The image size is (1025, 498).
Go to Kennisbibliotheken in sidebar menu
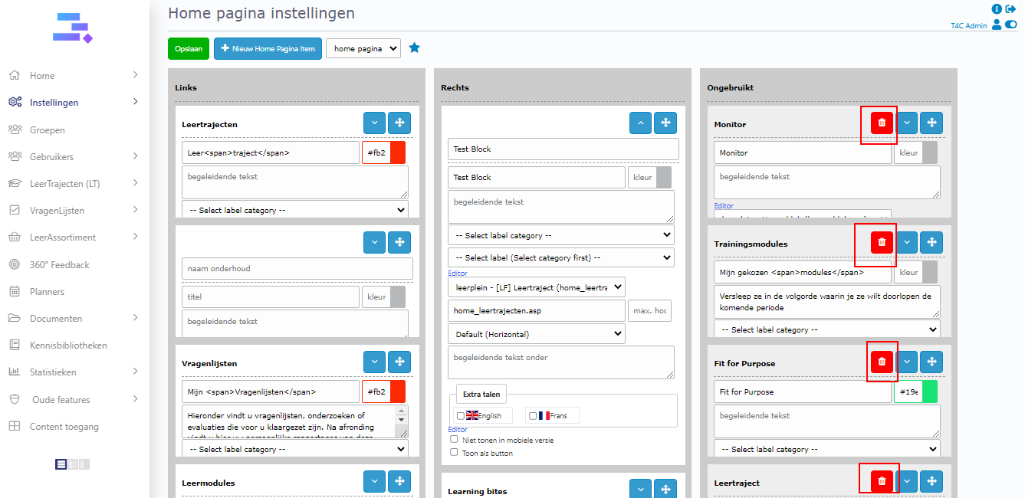click(x=68, y=346)
